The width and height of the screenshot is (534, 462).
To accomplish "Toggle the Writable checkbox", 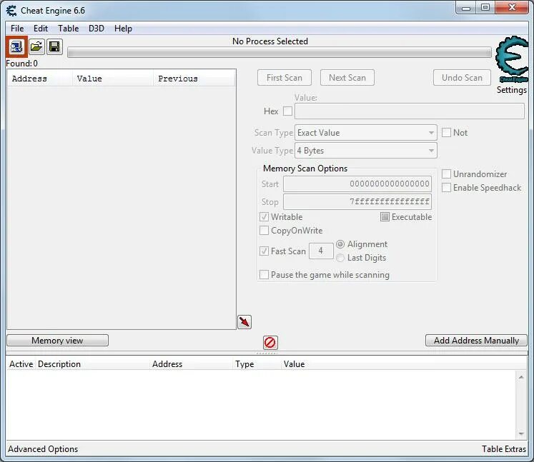I will 264,216.
